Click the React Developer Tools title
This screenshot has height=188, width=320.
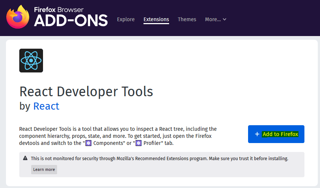click(86, 91)
